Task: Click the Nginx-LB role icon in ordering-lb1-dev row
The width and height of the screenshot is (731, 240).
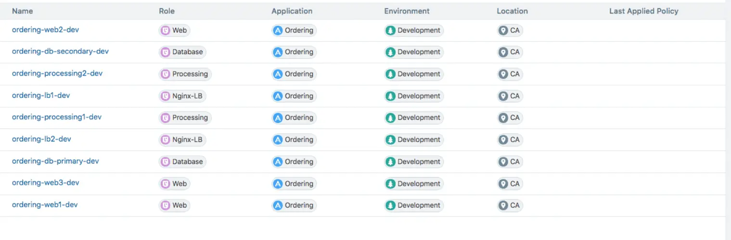Action: pyautogui.click(x=166, y=96)
